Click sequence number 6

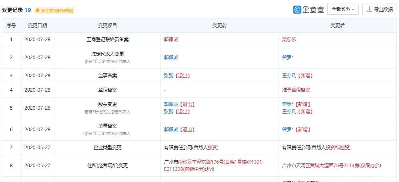pyautogui.click(x=11, y=129)
